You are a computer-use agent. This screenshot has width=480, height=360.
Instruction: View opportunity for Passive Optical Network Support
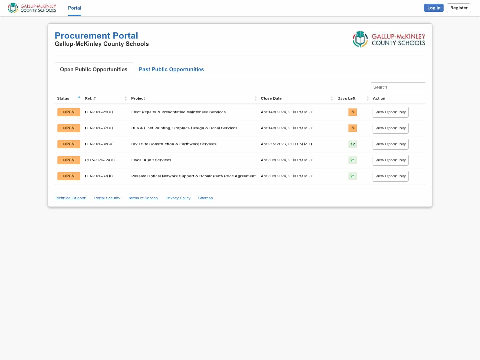click(x=390, y=176)
